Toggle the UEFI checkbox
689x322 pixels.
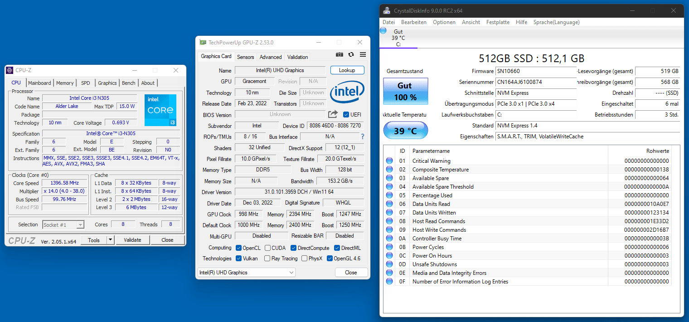coord(346,114)
